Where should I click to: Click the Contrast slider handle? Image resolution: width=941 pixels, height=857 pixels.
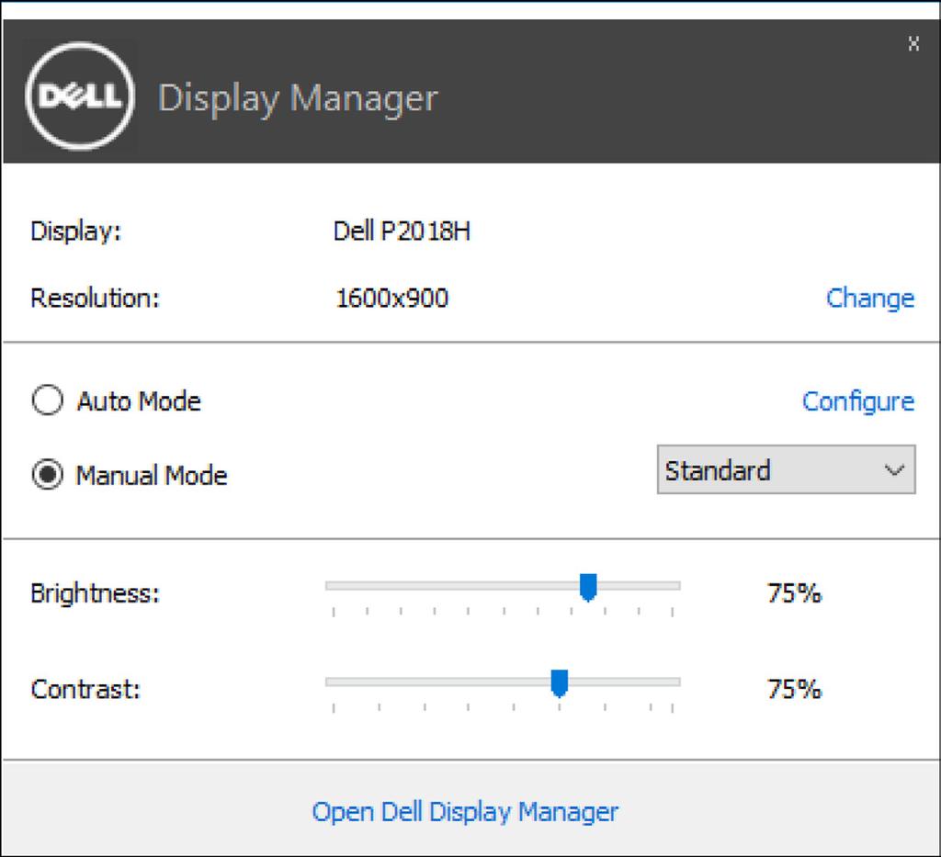[x=560, y=683]
